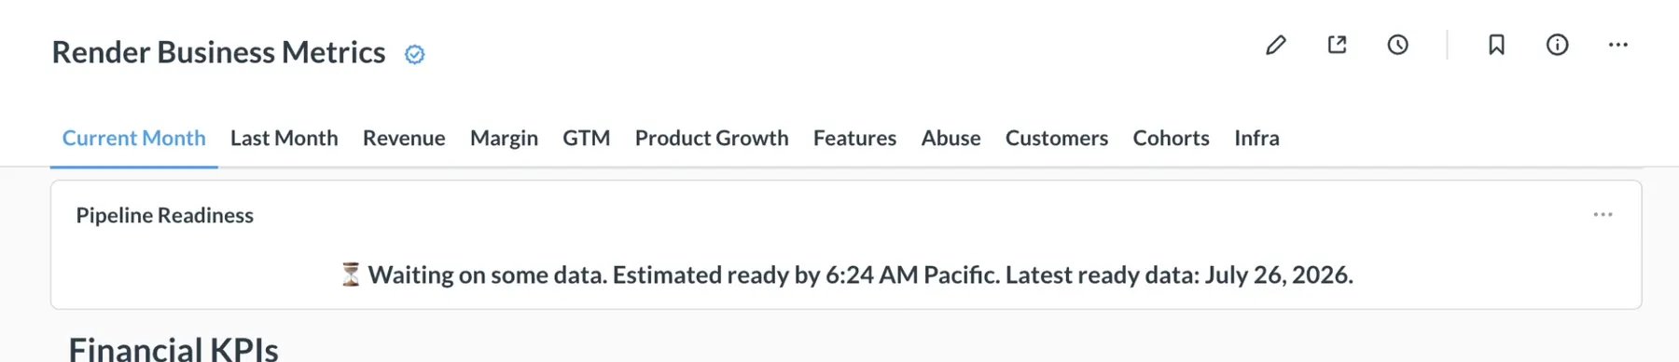
Task: Open Pipeline Readiness card options menu
Action: [1603, 215]
